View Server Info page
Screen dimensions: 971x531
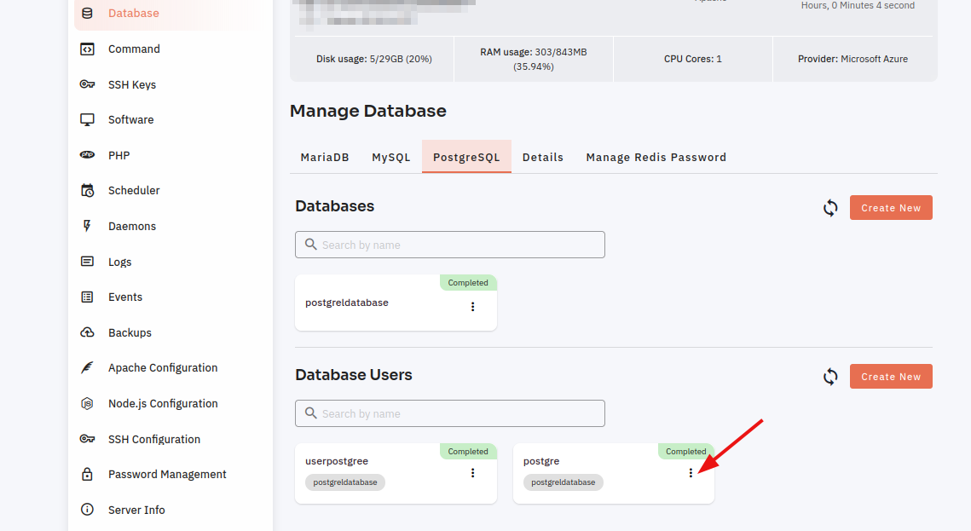pos(136,510)
